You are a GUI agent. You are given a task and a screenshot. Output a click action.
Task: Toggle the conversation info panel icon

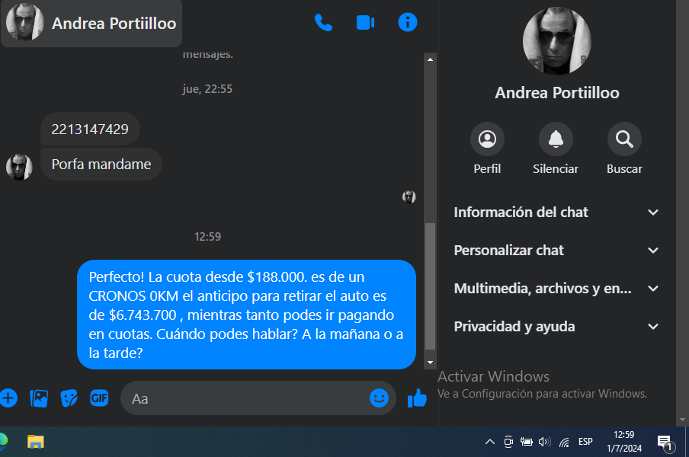pyautogui.click(x=407, y=22)
